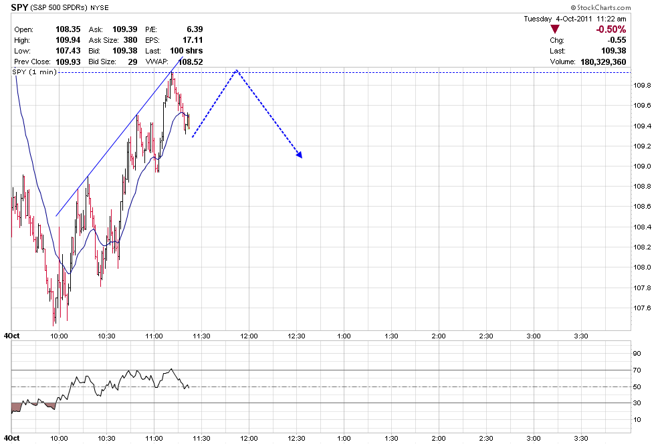Select the Prev Close value 109.93
Screen dimensions: 662x444
pos(68,62)
